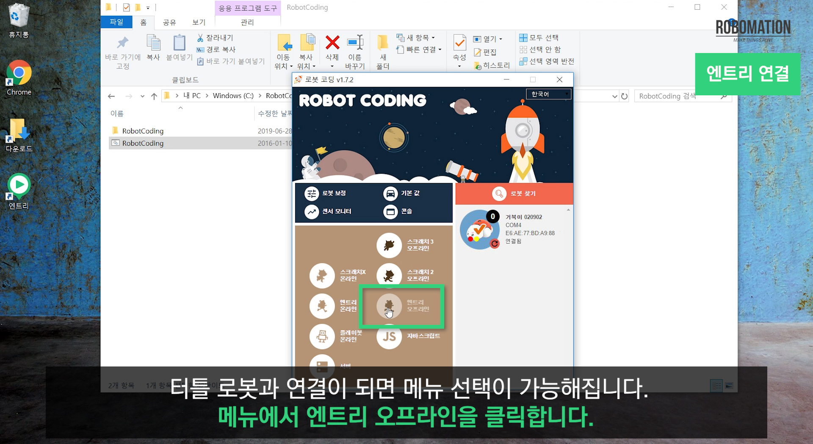
Task: Click Invert Selection (선택 영역 반전)
Action: click(x=547, y=61)
